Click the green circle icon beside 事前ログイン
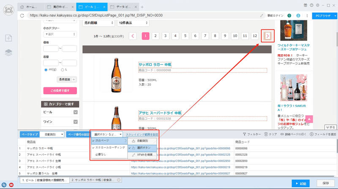Viewport: 338px width, 189px height. (289, 16)
